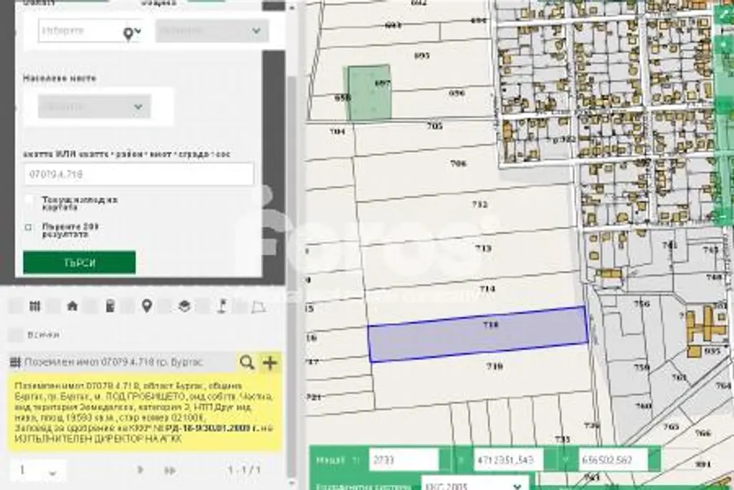Select the parcel grid icon filter
Viewport: 734px width, 490px height.
pyautogui.click(x=34, y=306)
